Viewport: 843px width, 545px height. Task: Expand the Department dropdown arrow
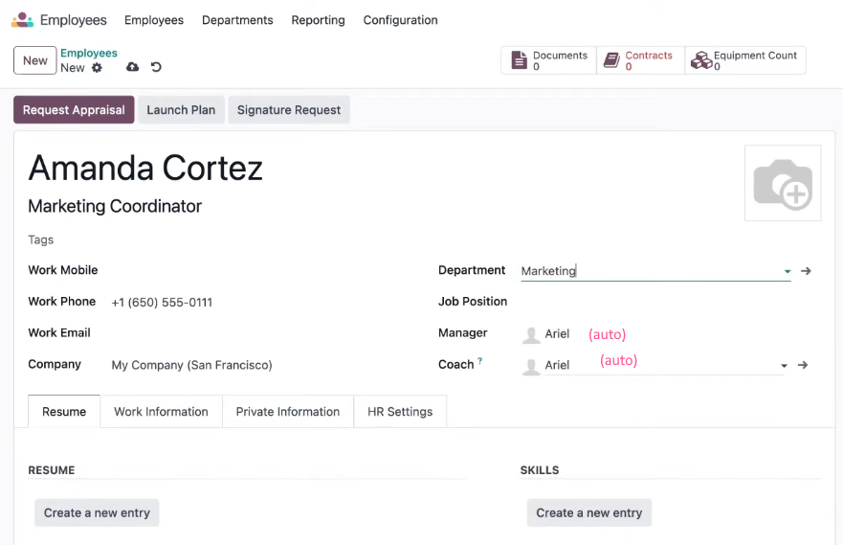(x=788, y=272)
